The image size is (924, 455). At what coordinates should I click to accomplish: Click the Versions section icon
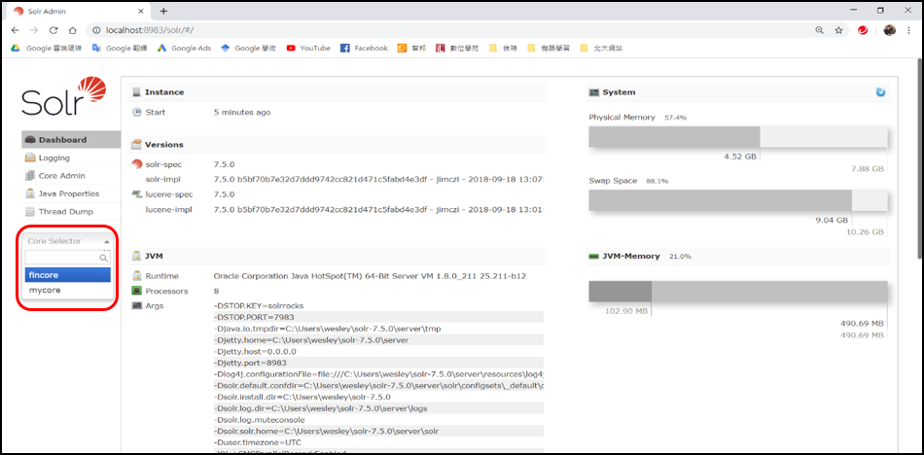pyautogui.click(x=137, y=145)
